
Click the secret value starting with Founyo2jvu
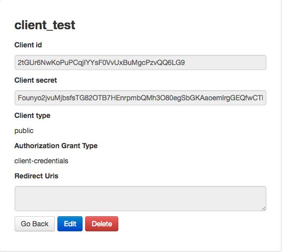[140, 98]
